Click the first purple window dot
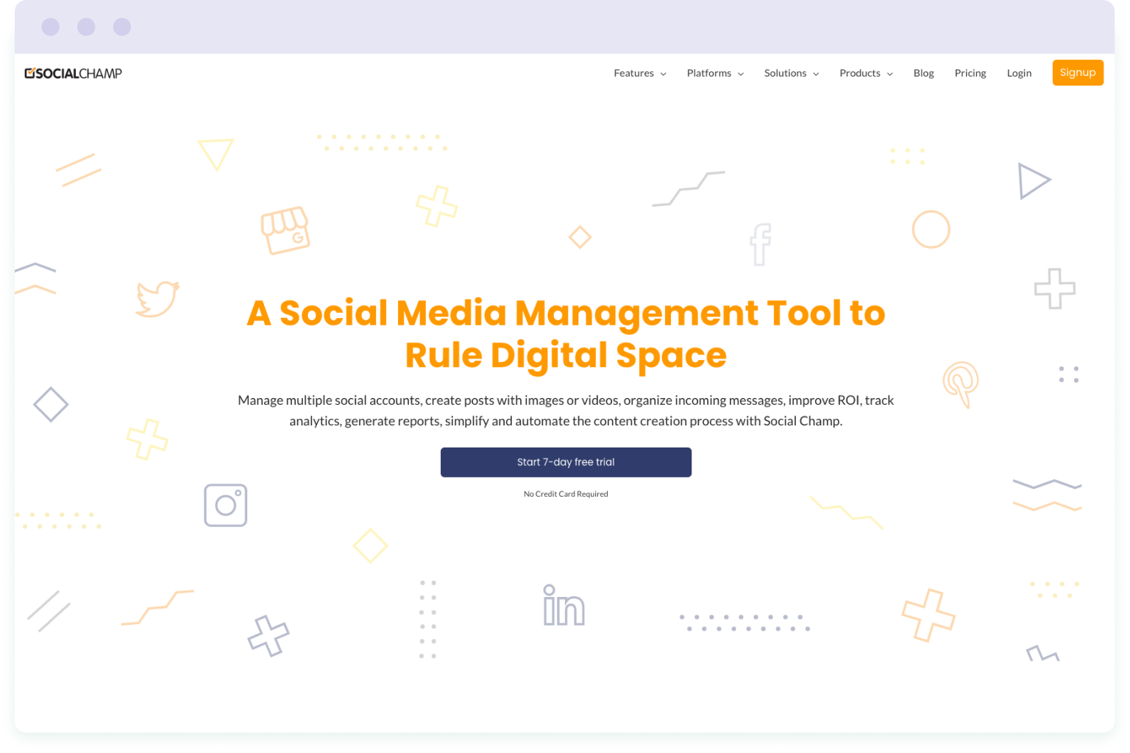This screenshot has width=1130, height=753. pos(51,26)
